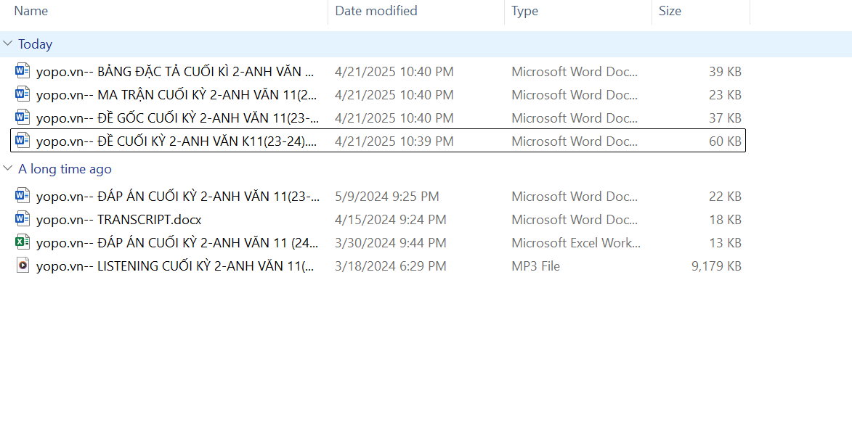The height and width of the screenshot is (428, 852).
Task: Click the Excel icon of ĐÁP ÁN workbook
Action: tap(23, 242)
